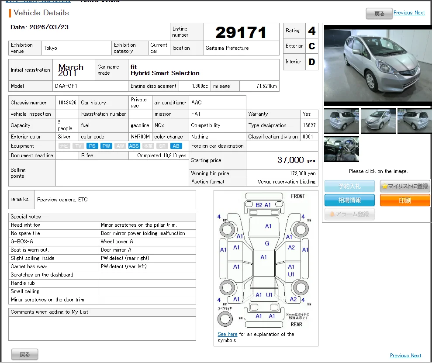This screenshot has width=432, height=363.
Task: Click the overall rating 4
Action: [x=311, y=31]
